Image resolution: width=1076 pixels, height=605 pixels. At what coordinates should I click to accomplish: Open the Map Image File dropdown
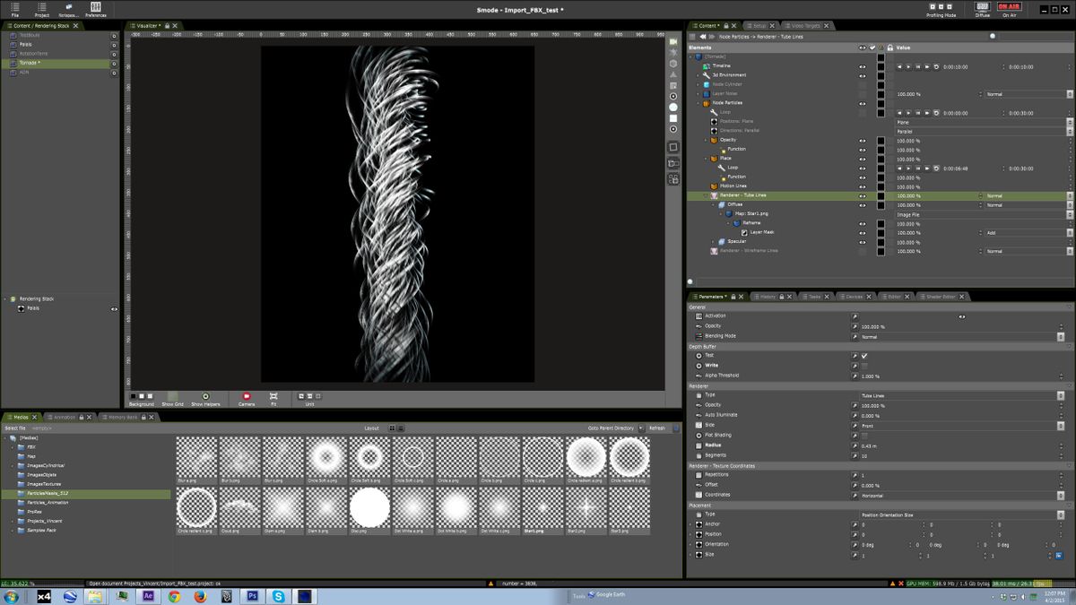click(x=984, y=214)
